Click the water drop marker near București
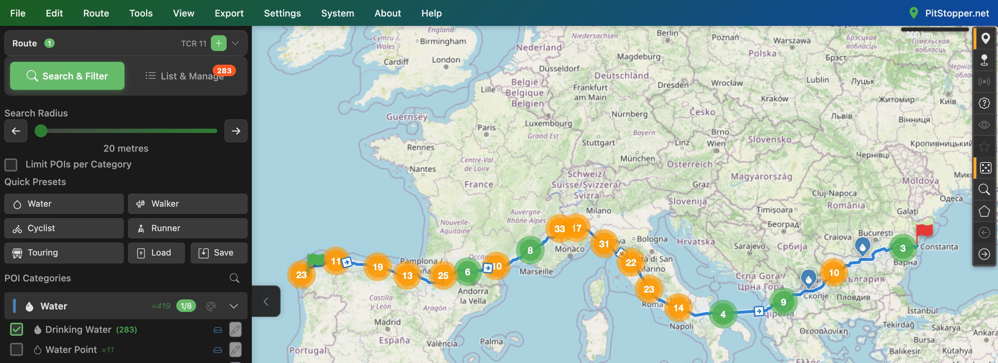998x363 pixels. coord(862,247)
